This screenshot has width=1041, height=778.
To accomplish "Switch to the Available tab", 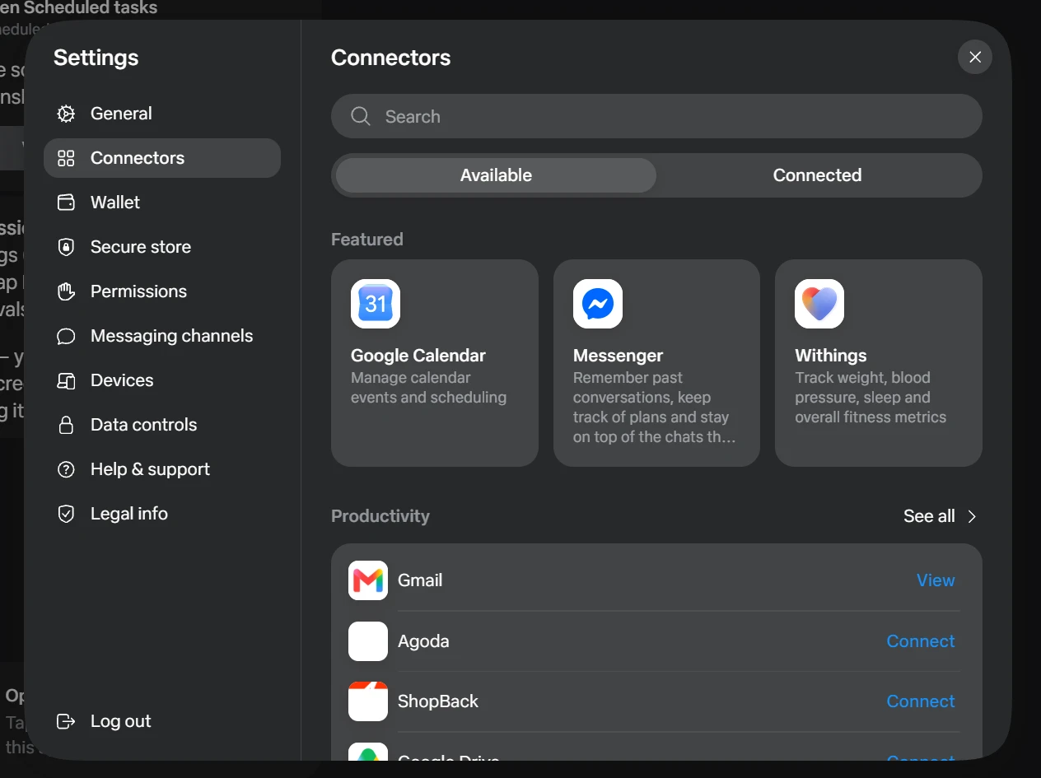I will coord(496,175).
